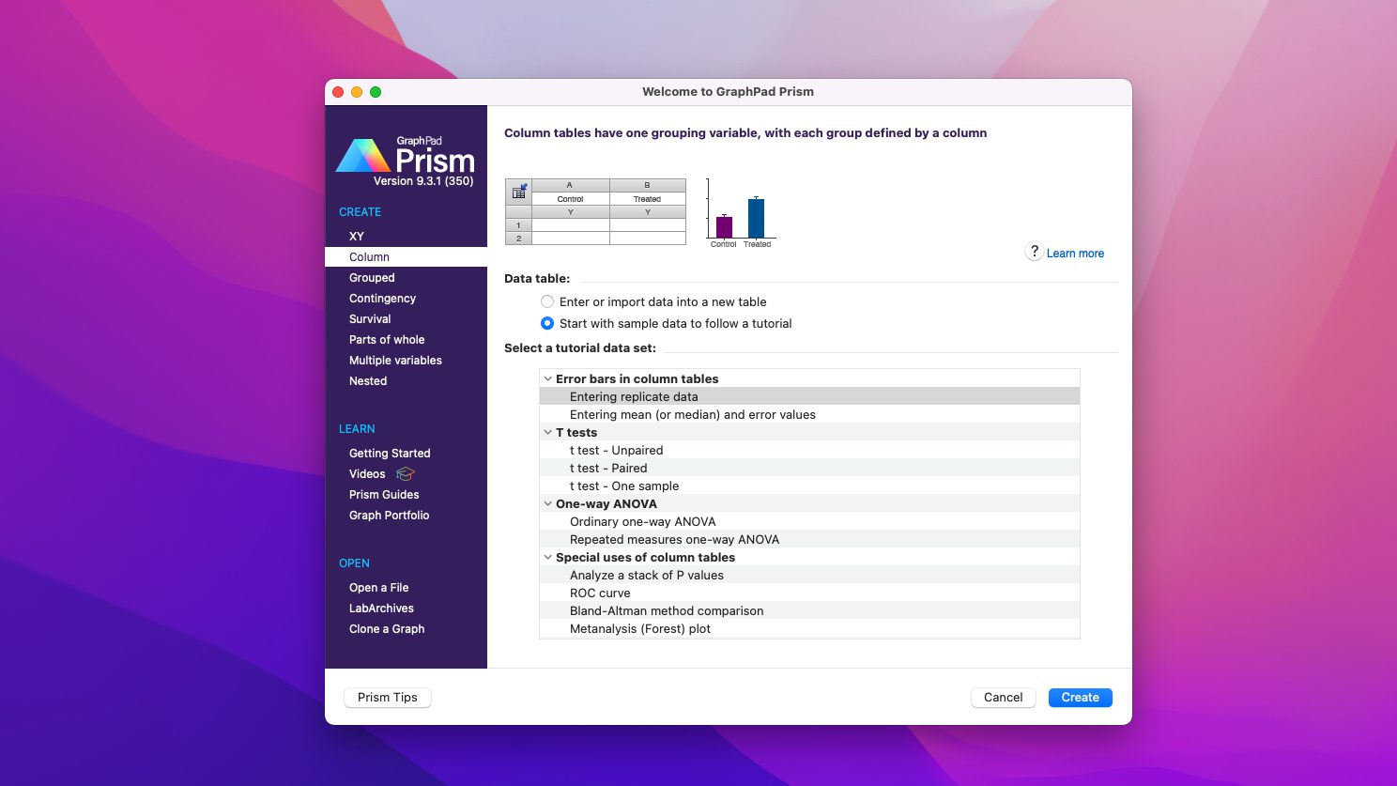Pick 't test - Paired' tutorial data
The image size is (1397, 786).
tap(608, 469)
